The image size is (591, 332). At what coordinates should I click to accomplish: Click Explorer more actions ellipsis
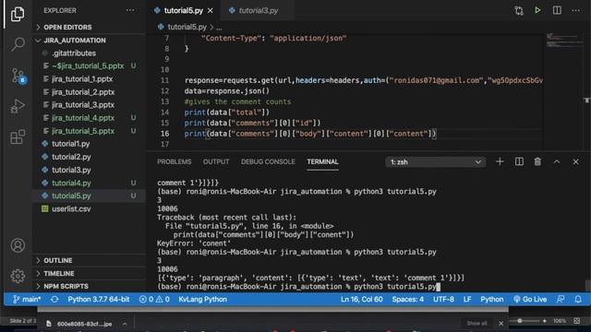click(130, 10)
